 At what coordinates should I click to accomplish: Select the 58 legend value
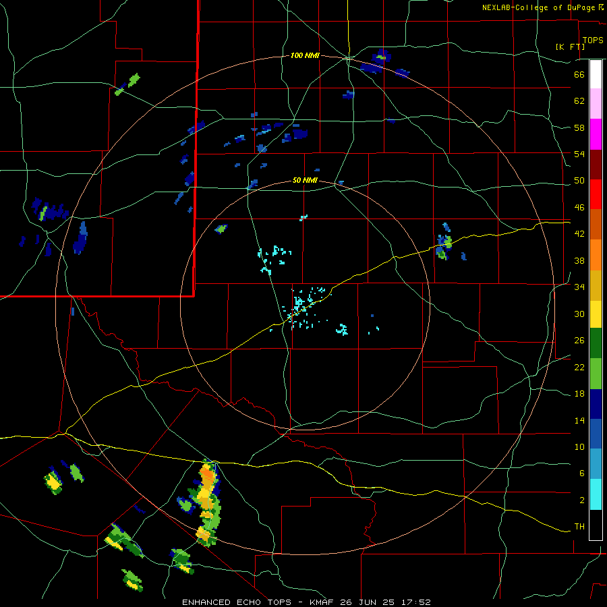pyautogui.click(x=579, y=127)
